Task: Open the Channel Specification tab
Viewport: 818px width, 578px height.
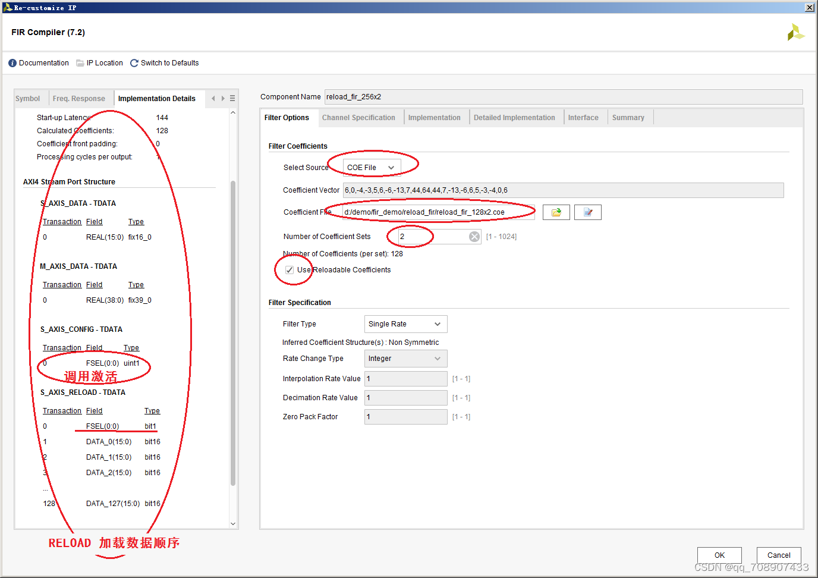Action: point(358,118)
